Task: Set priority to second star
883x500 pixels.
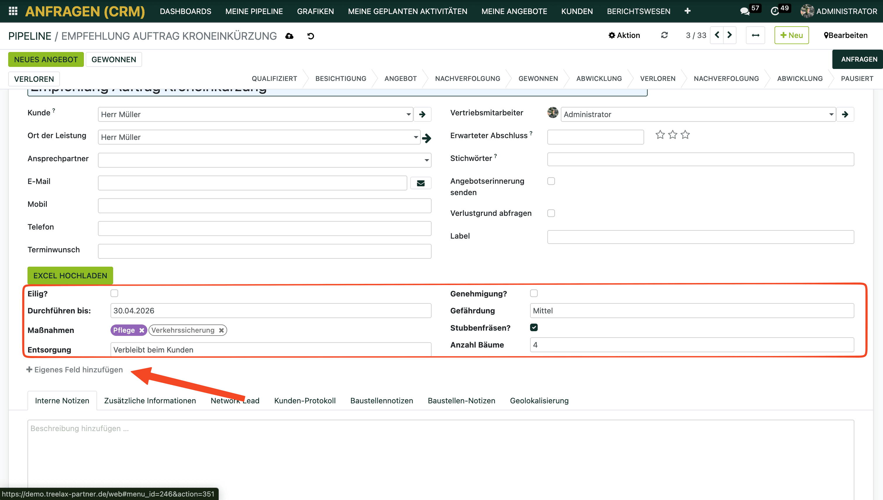Action: (672, 135)
